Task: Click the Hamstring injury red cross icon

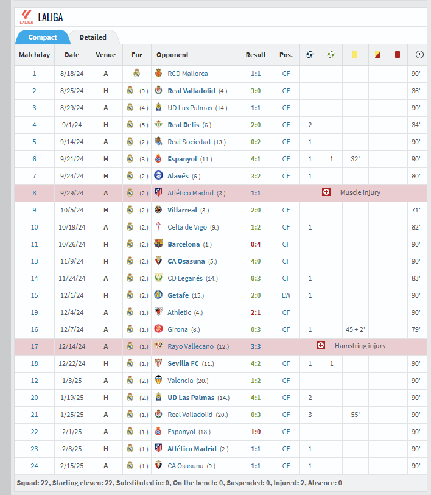Action: (x=321, y=346)
